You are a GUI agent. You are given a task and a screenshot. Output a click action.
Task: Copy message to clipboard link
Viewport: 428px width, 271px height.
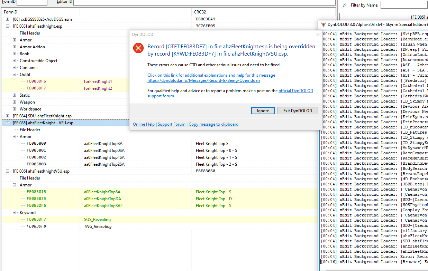(x=213, y=124)
